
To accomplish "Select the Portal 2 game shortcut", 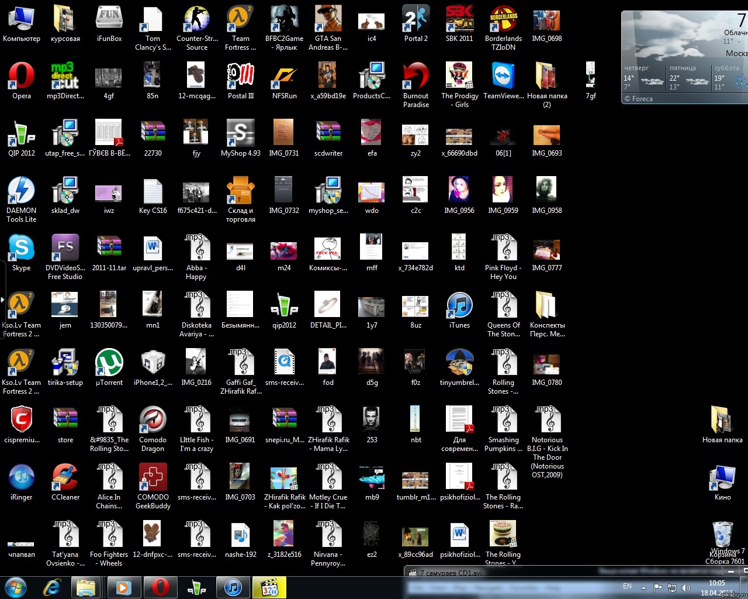I will [415, 19].
